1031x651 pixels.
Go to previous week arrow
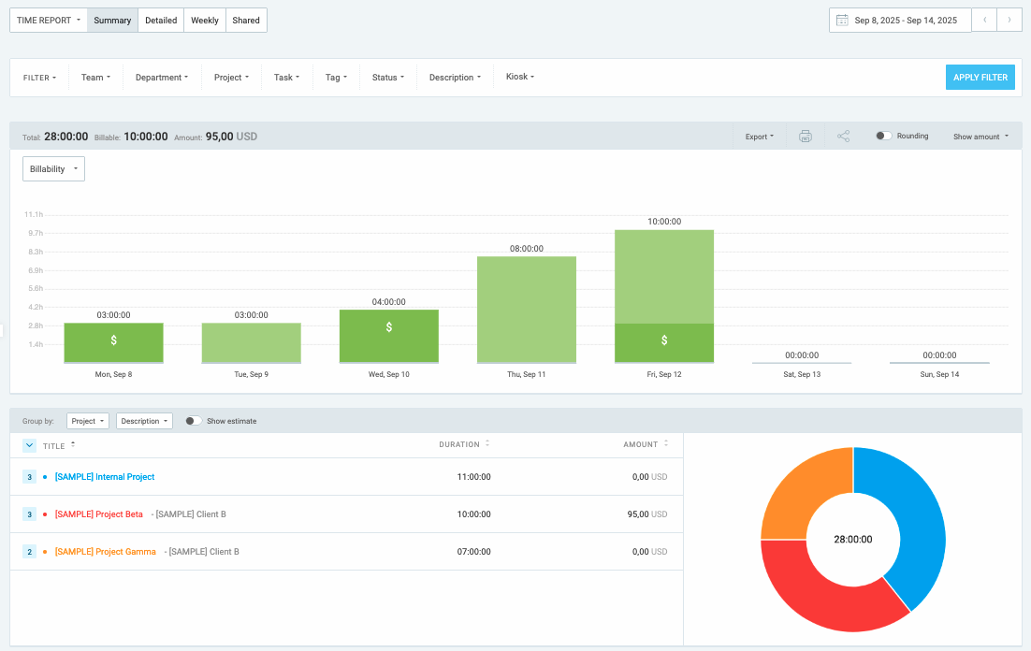tap(984, 20)
